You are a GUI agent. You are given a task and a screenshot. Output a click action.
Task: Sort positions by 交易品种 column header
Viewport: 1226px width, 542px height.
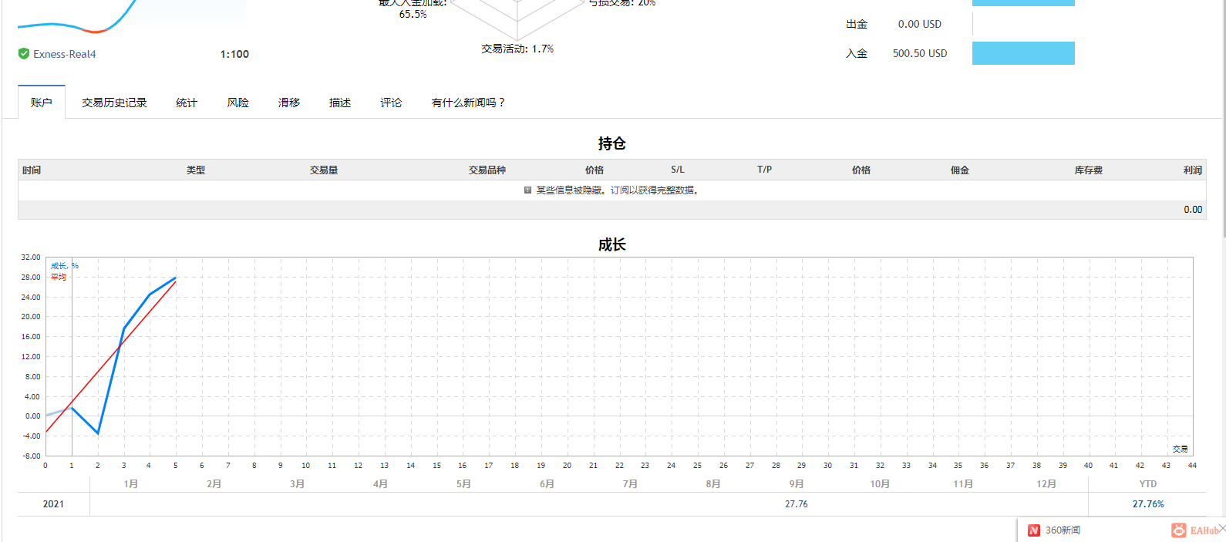point(487,170)
